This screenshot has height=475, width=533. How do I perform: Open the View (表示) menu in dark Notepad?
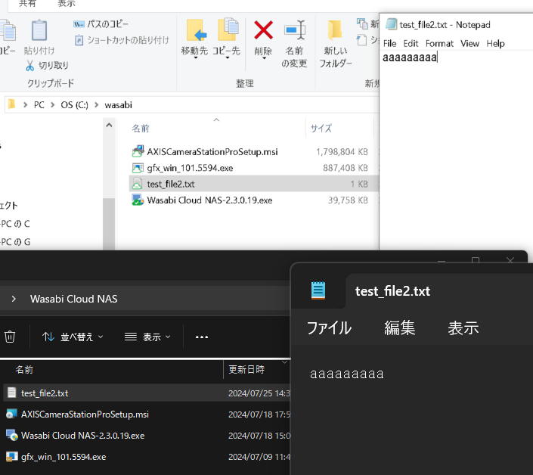(463, 328)
